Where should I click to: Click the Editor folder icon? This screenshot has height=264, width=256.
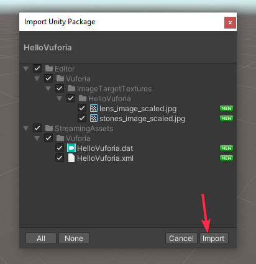(x=49, y=68)
